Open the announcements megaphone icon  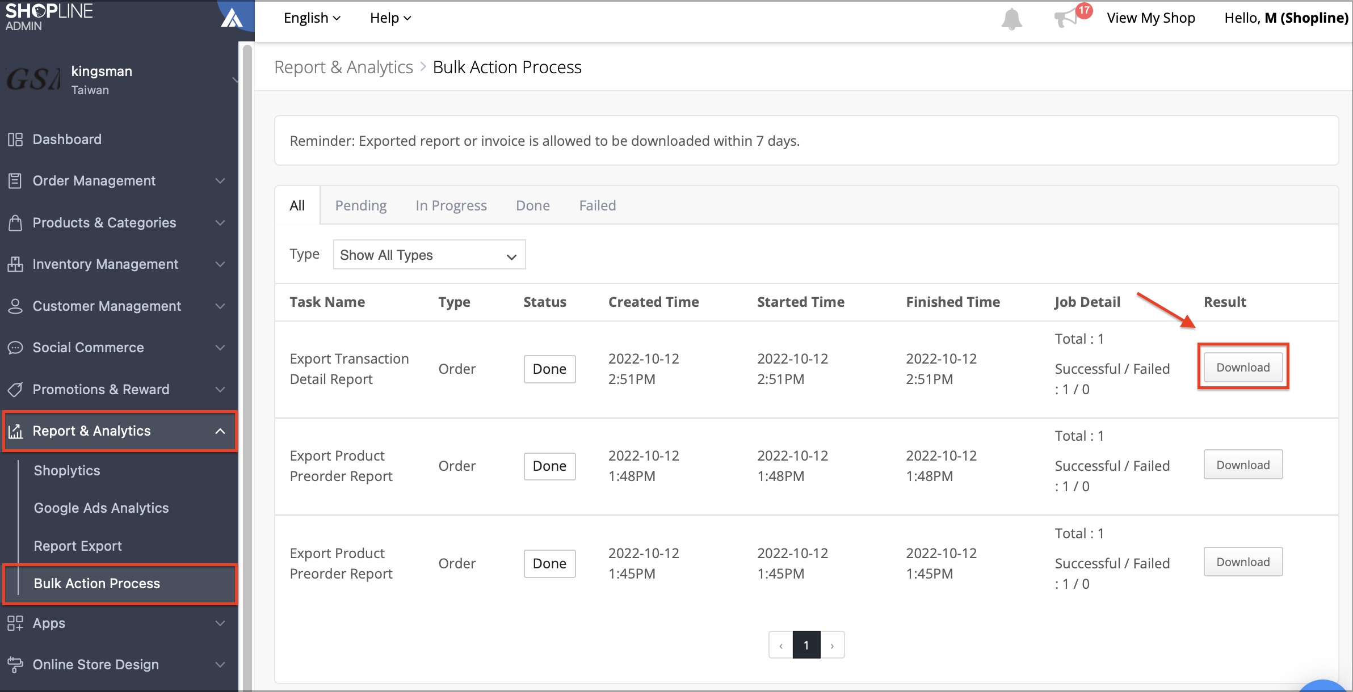(x=1067, y=18)
